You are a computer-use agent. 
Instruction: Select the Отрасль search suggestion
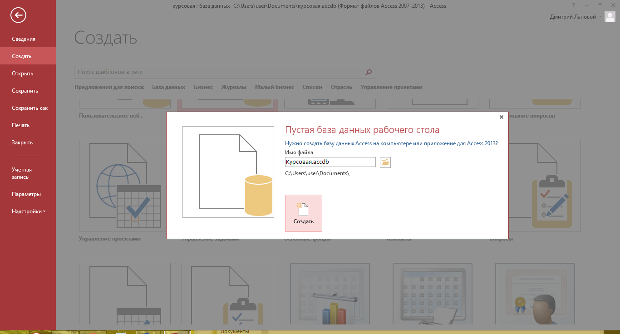341,87
